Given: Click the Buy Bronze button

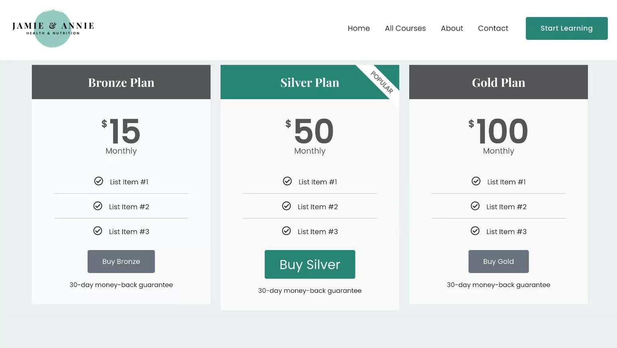Looking at the screenshot, I should pyautogui.click(x=121, y=262).
